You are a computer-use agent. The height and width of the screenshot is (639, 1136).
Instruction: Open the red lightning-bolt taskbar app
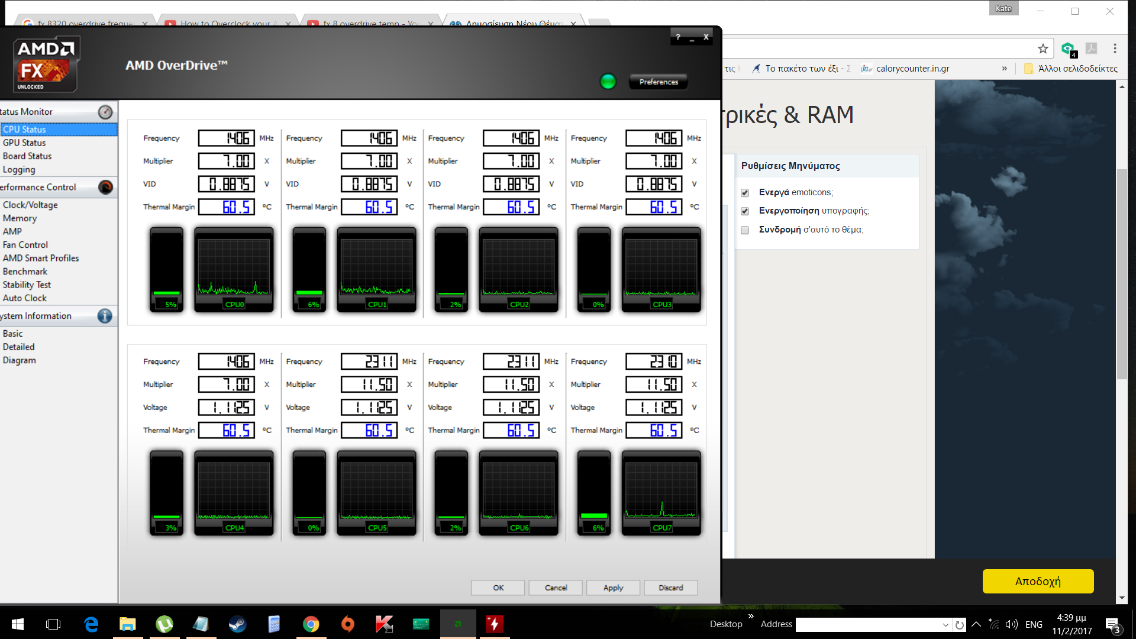click(495, 624)
